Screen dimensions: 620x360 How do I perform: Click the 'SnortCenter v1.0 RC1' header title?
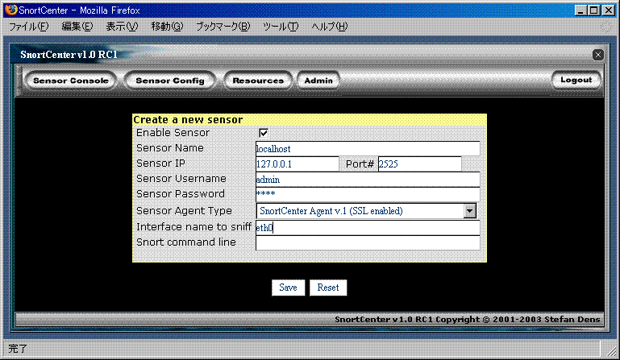point(69,55)
